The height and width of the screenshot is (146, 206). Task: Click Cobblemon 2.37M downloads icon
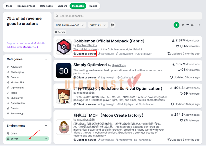173,40
